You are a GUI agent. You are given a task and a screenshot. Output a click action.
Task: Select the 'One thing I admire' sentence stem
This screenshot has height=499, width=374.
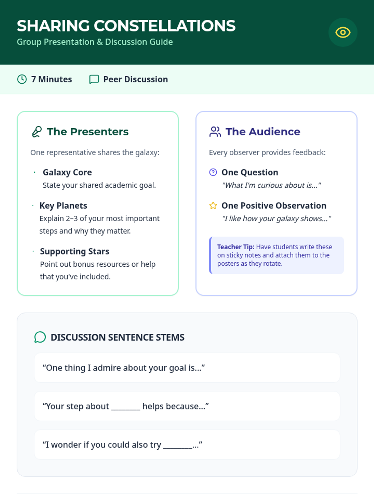(x=187, y=368)
